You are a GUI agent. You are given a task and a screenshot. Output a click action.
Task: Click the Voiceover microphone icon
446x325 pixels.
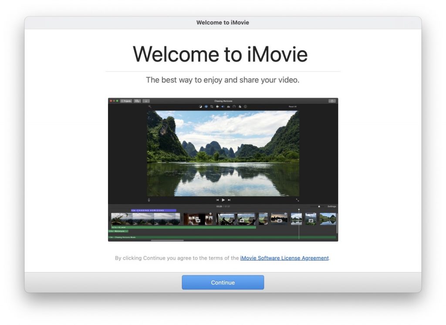[149, 200]
